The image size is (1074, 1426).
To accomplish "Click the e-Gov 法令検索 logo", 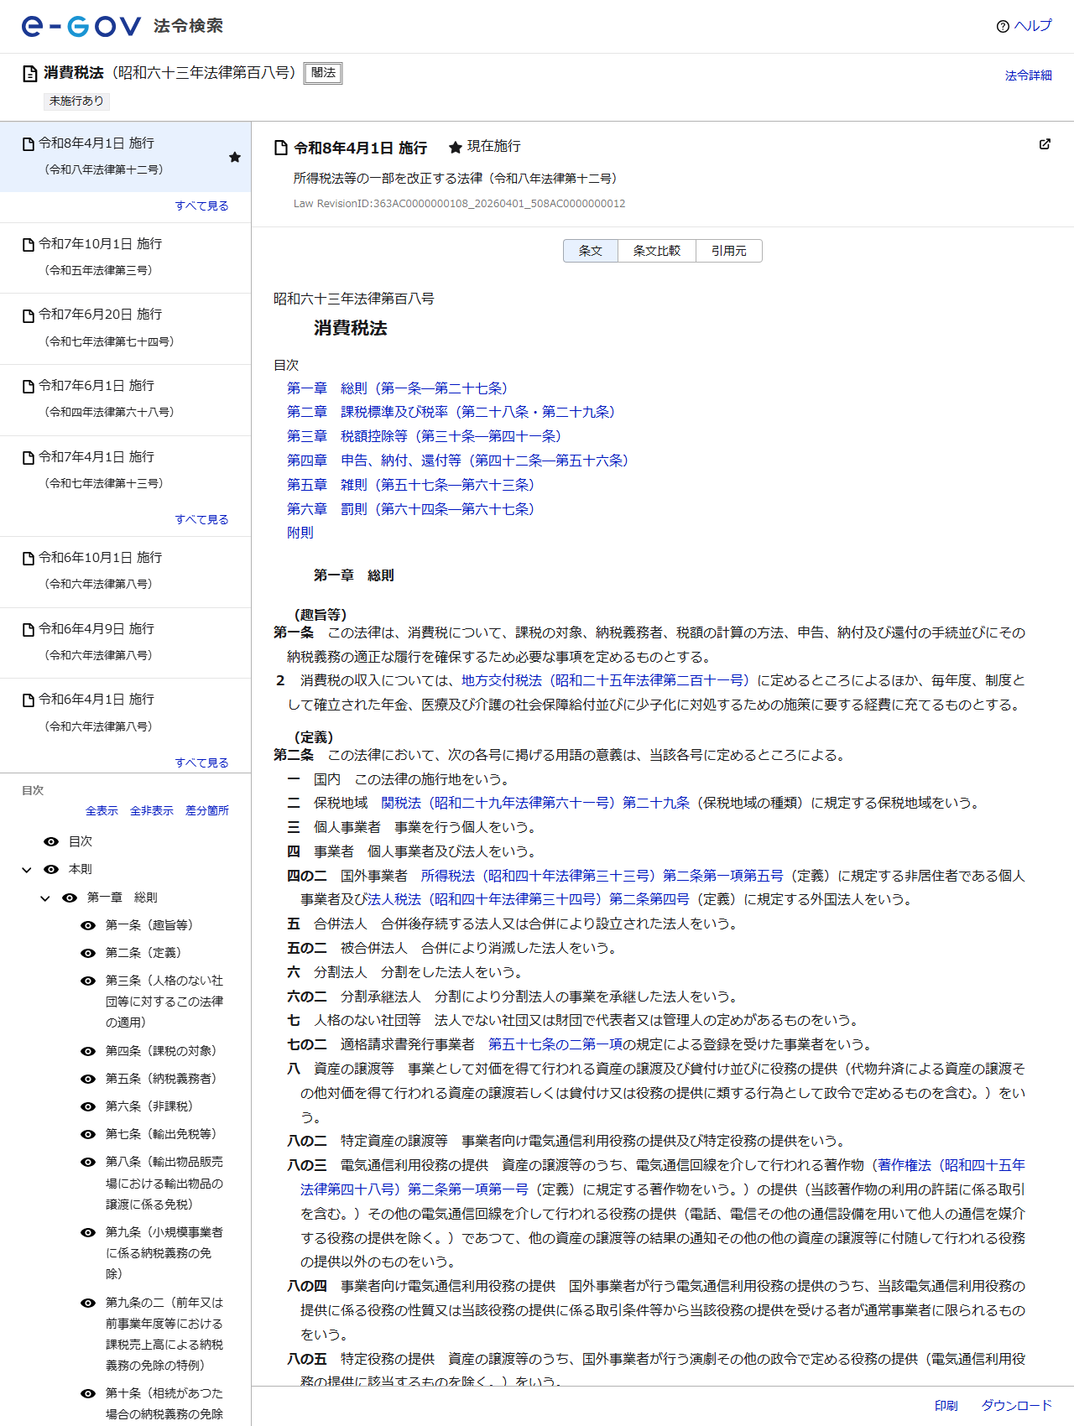I will click(x=123, y=26).
